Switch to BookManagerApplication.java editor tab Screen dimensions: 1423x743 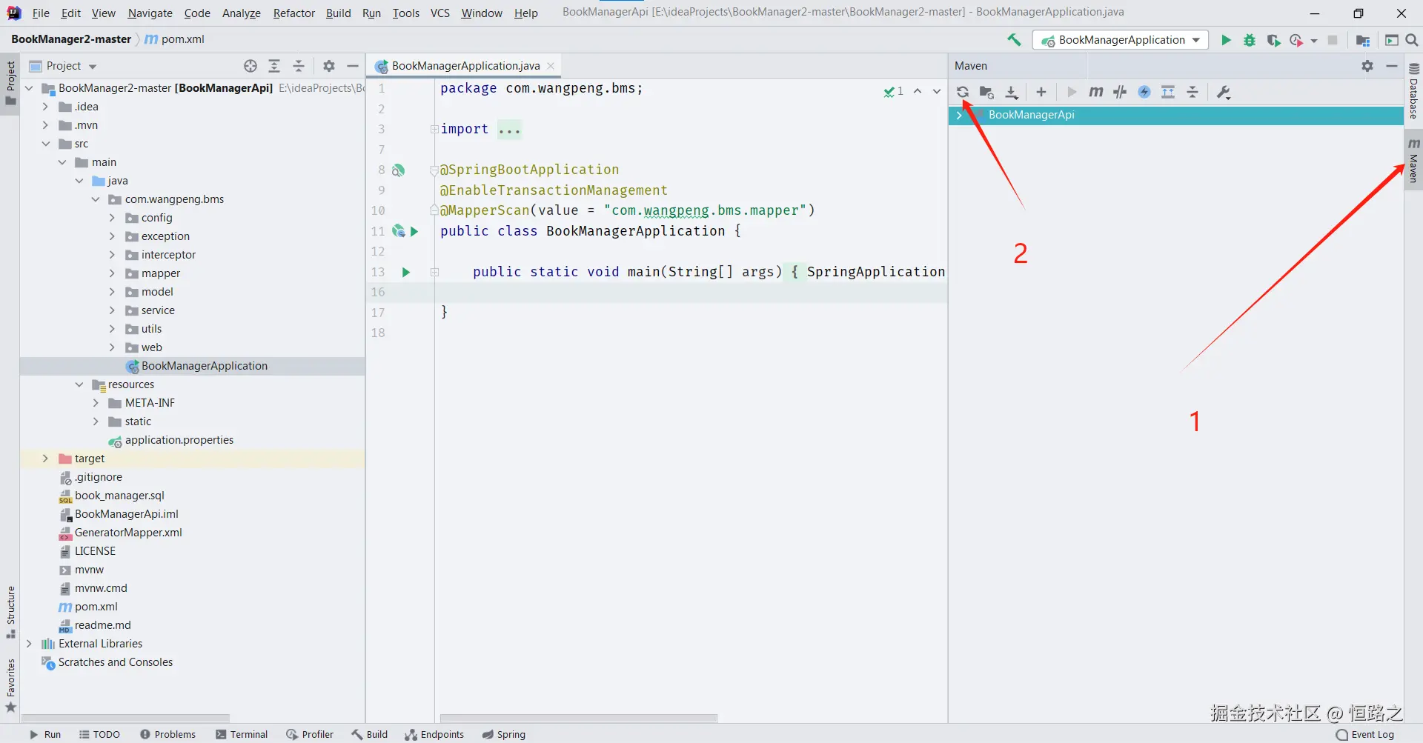tap(465, 66)
